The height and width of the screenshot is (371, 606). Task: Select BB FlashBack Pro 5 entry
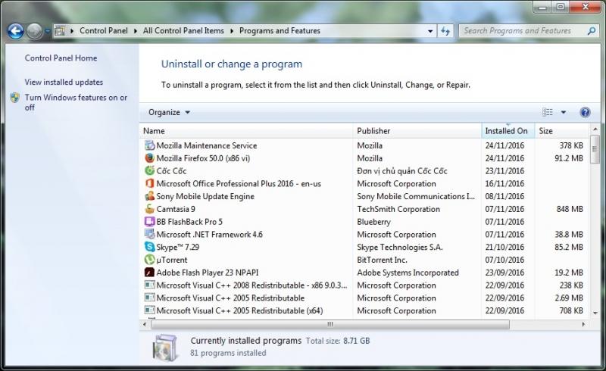click(x=189, y=222)
